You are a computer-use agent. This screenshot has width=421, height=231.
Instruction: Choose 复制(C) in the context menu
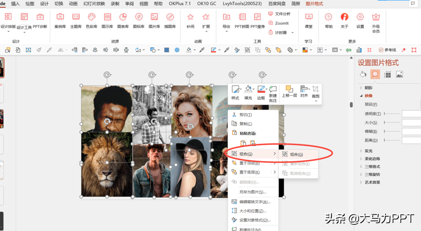[253, 124]
